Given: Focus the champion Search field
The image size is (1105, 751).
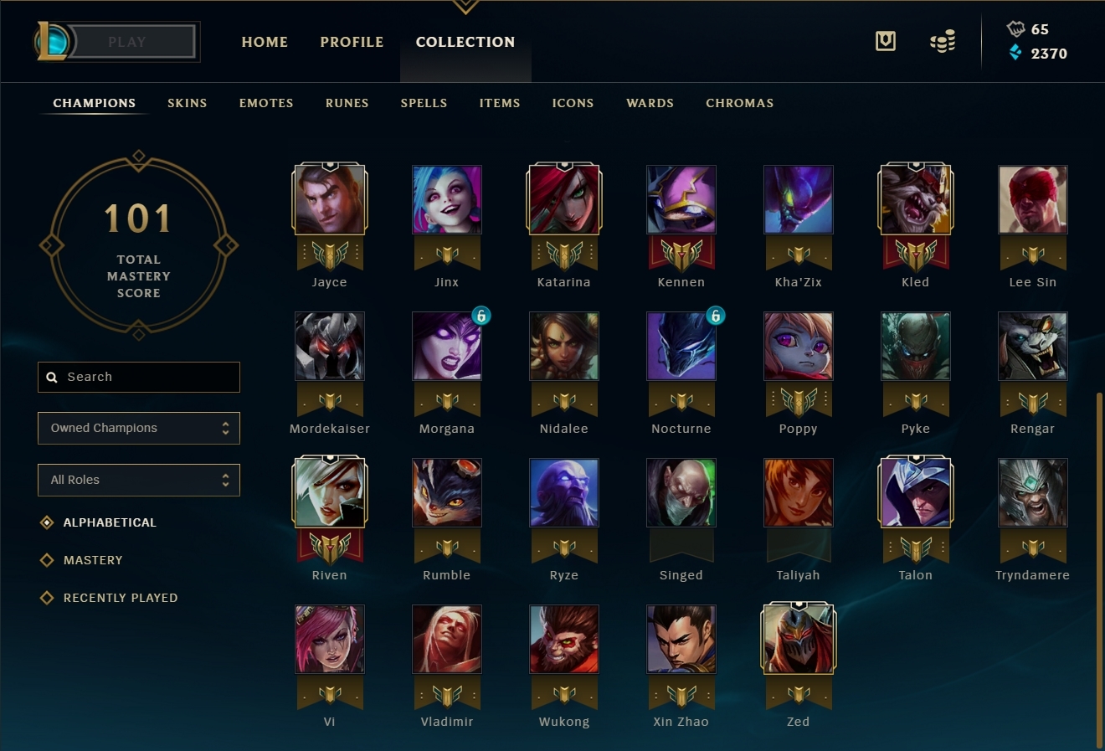Looking at the screenshot, I should coord(139,377).
